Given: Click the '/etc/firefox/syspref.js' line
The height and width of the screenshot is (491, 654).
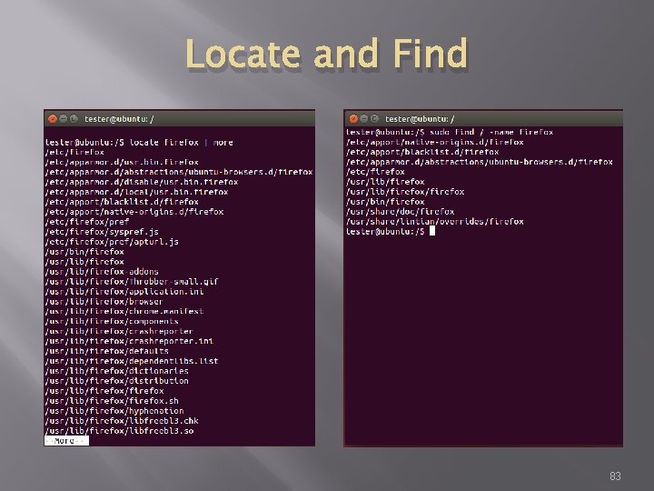Looking at the screenshot, I should [x=102, y=232].
